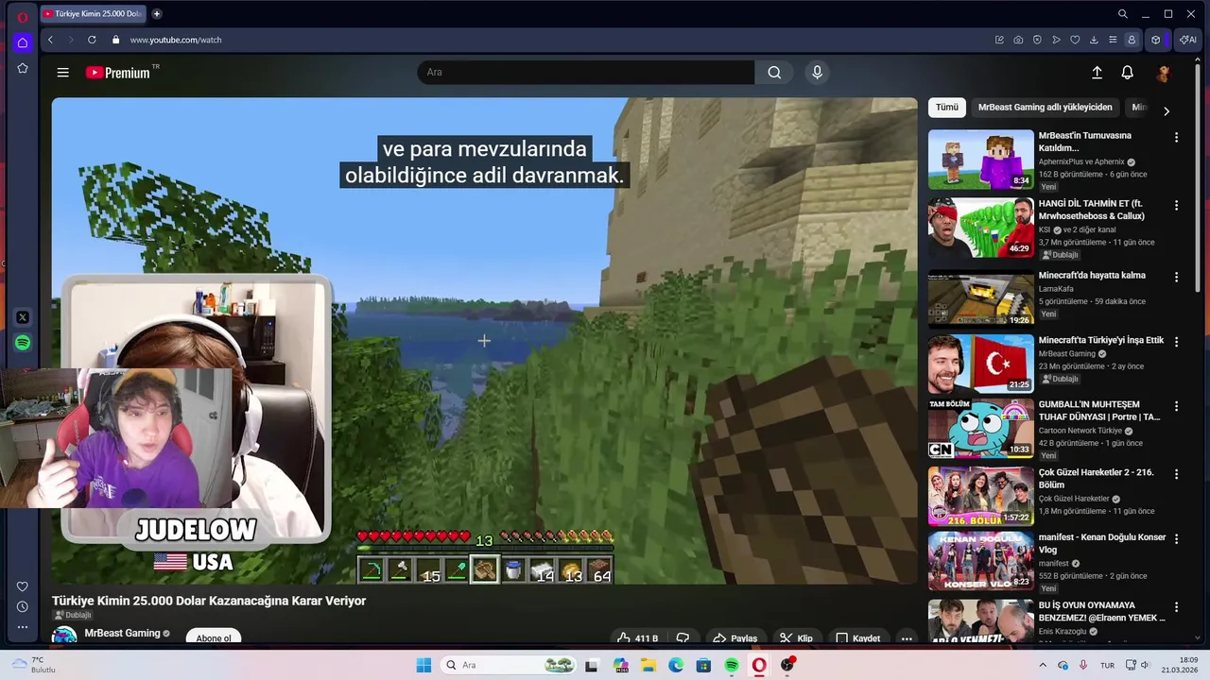
Task: Show hidden system tray icons
Action: (x=1043, y=665)
